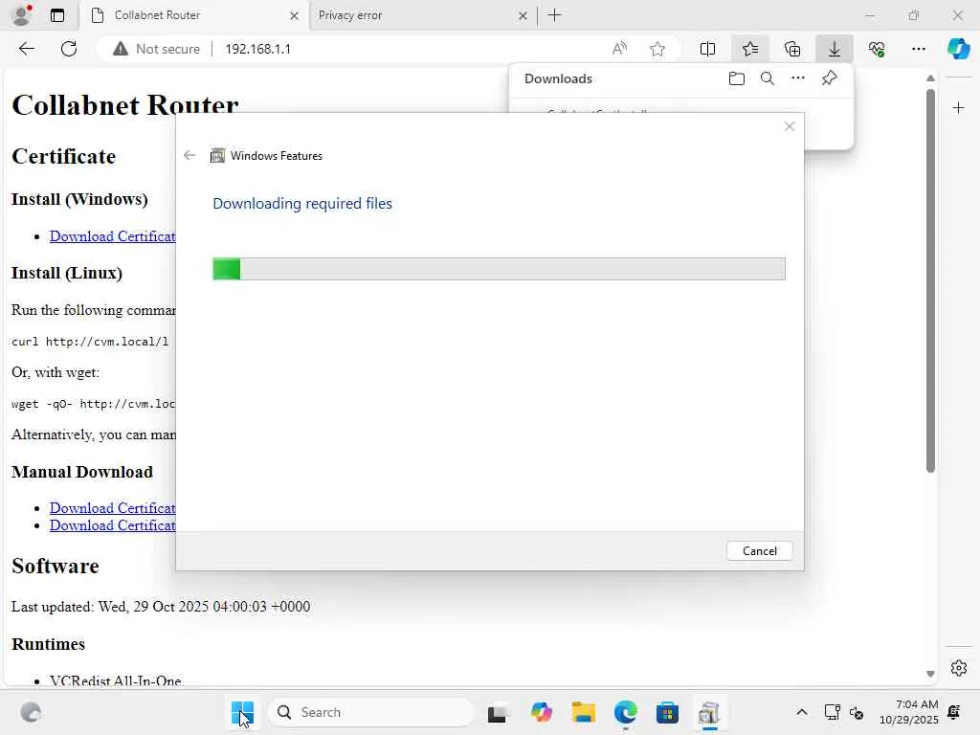Toggle the Downloads toolbar button
Image resolution: width=980 pixels, height=735 pixels.
(835, 49)
